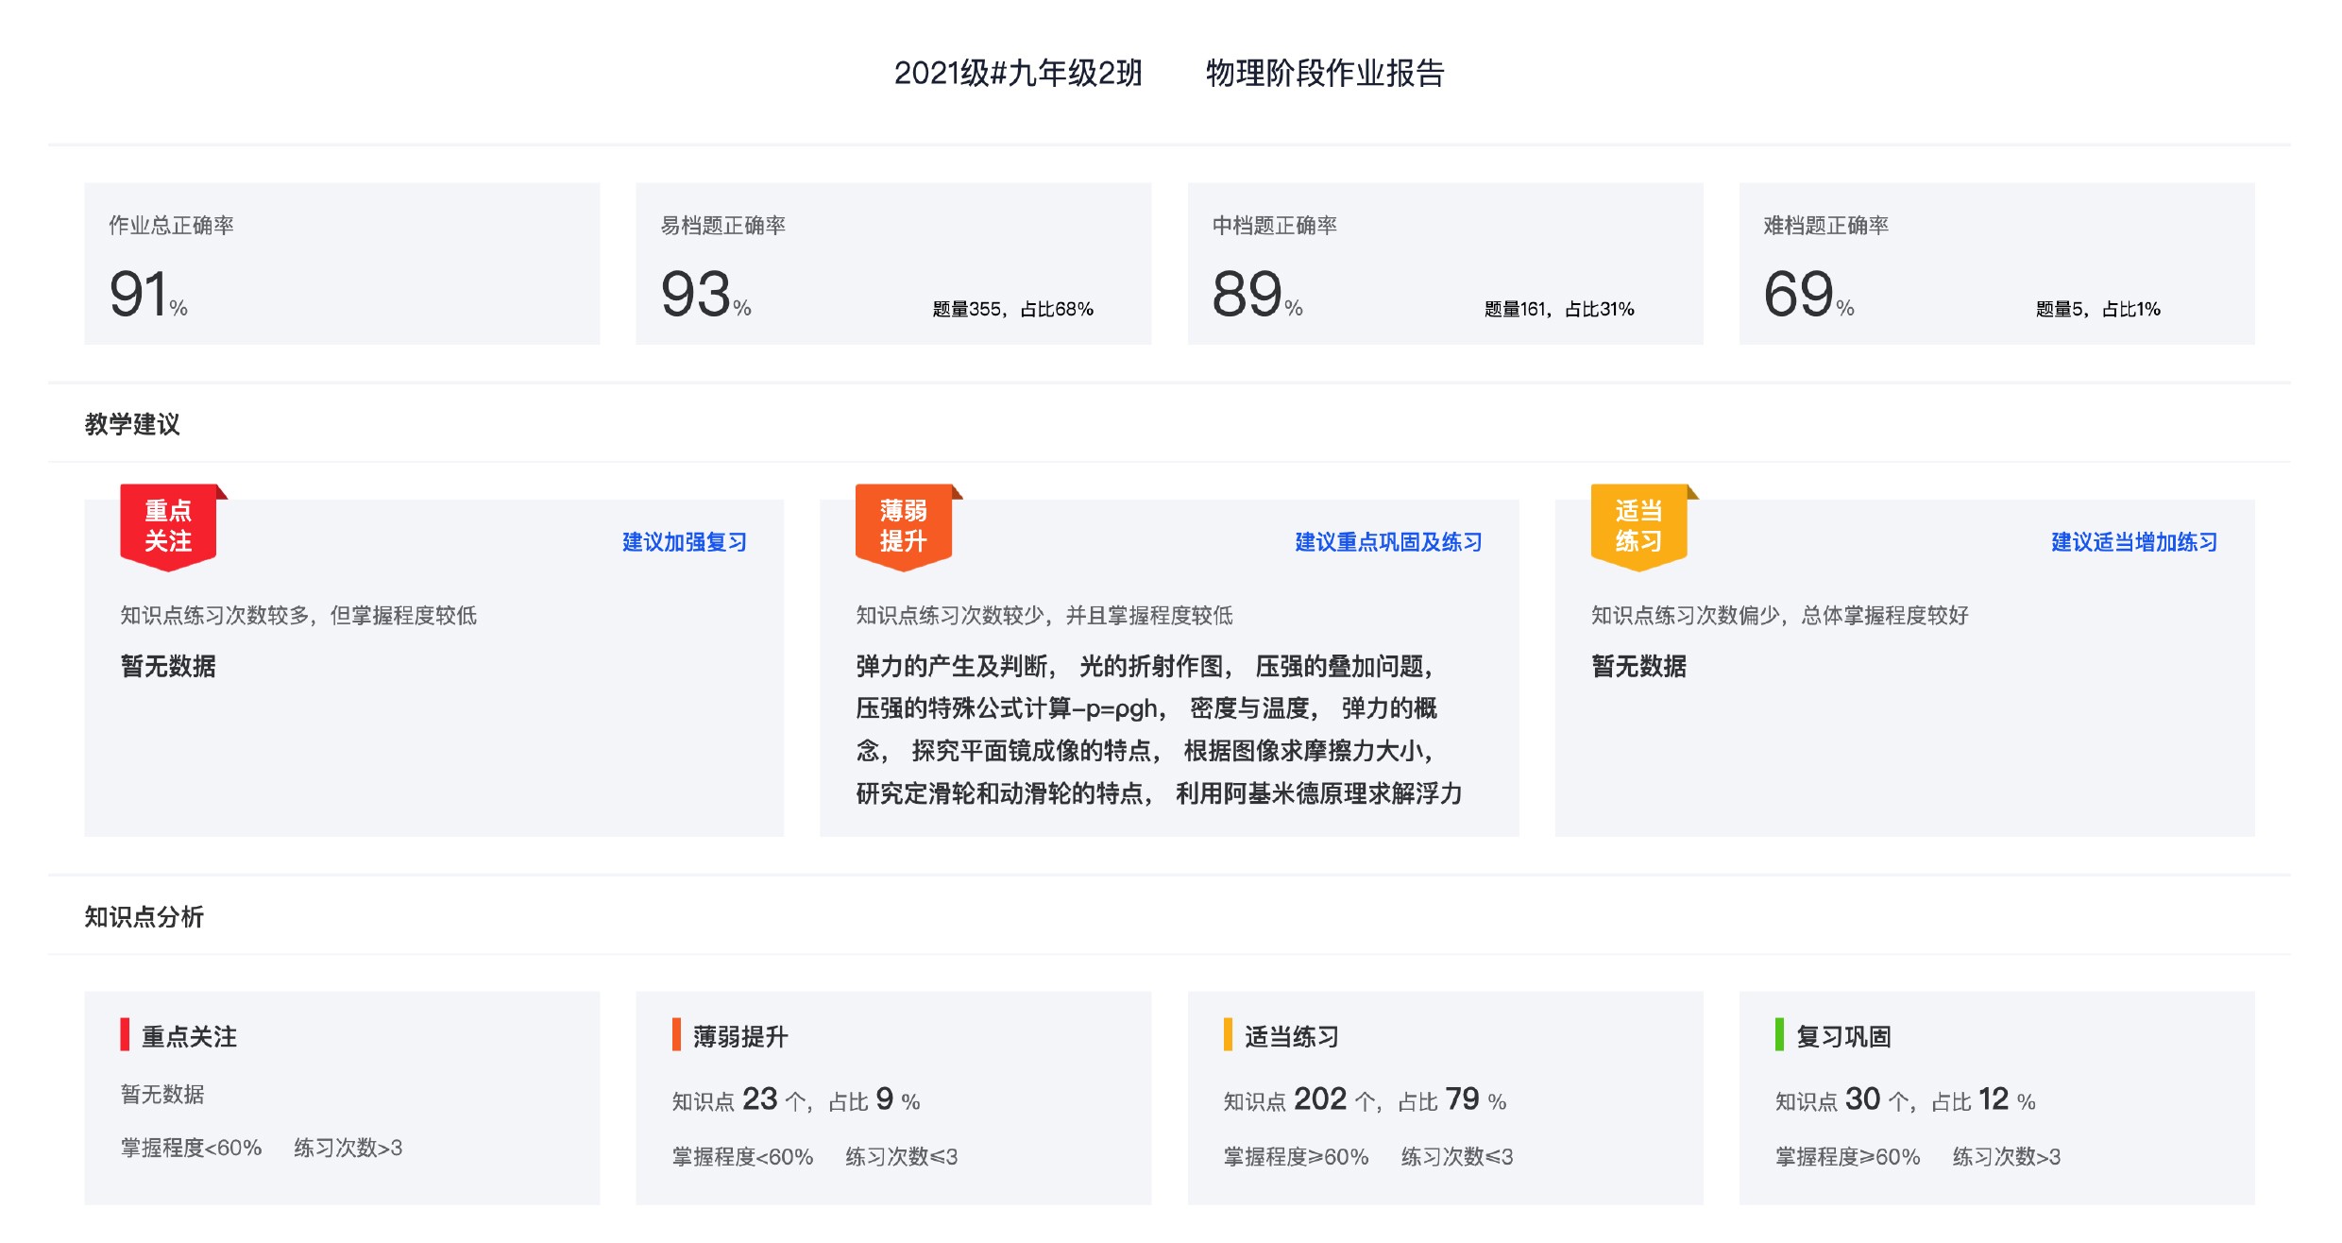The width and height of the screenshot is (2342, 1243).
Task: Click the red 重点关注 ribbon badge
Action: tap(168, 526)
